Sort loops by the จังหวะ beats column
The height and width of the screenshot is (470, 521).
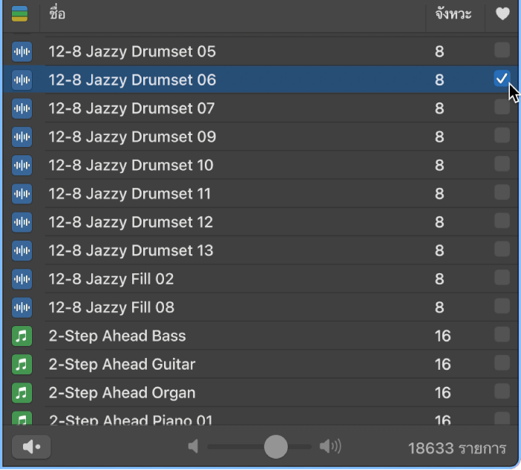(453, 15)
